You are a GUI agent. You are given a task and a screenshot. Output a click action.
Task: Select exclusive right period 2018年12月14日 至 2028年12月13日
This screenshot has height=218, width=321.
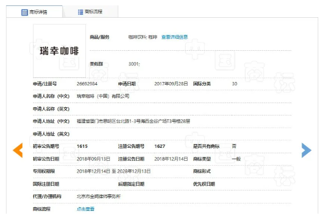click(x=113, y=172)
